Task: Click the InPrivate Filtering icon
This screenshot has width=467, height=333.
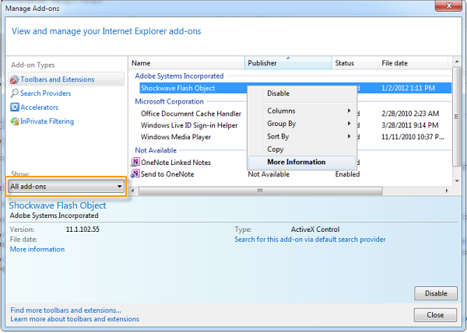Action: click(14, 121)
